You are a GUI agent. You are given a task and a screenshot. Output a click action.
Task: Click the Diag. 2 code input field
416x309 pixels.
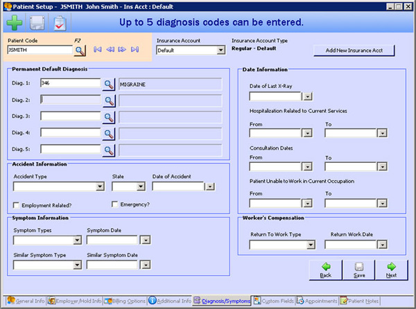[71, 100]
